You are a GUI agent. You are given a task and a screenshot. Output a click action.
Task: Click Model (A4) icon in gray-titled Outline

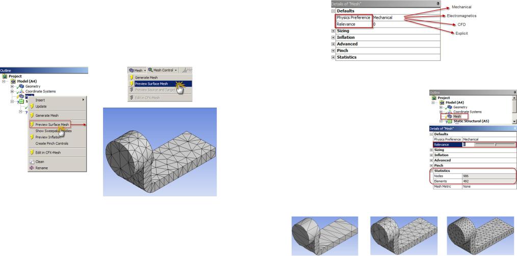coord(442,103)
